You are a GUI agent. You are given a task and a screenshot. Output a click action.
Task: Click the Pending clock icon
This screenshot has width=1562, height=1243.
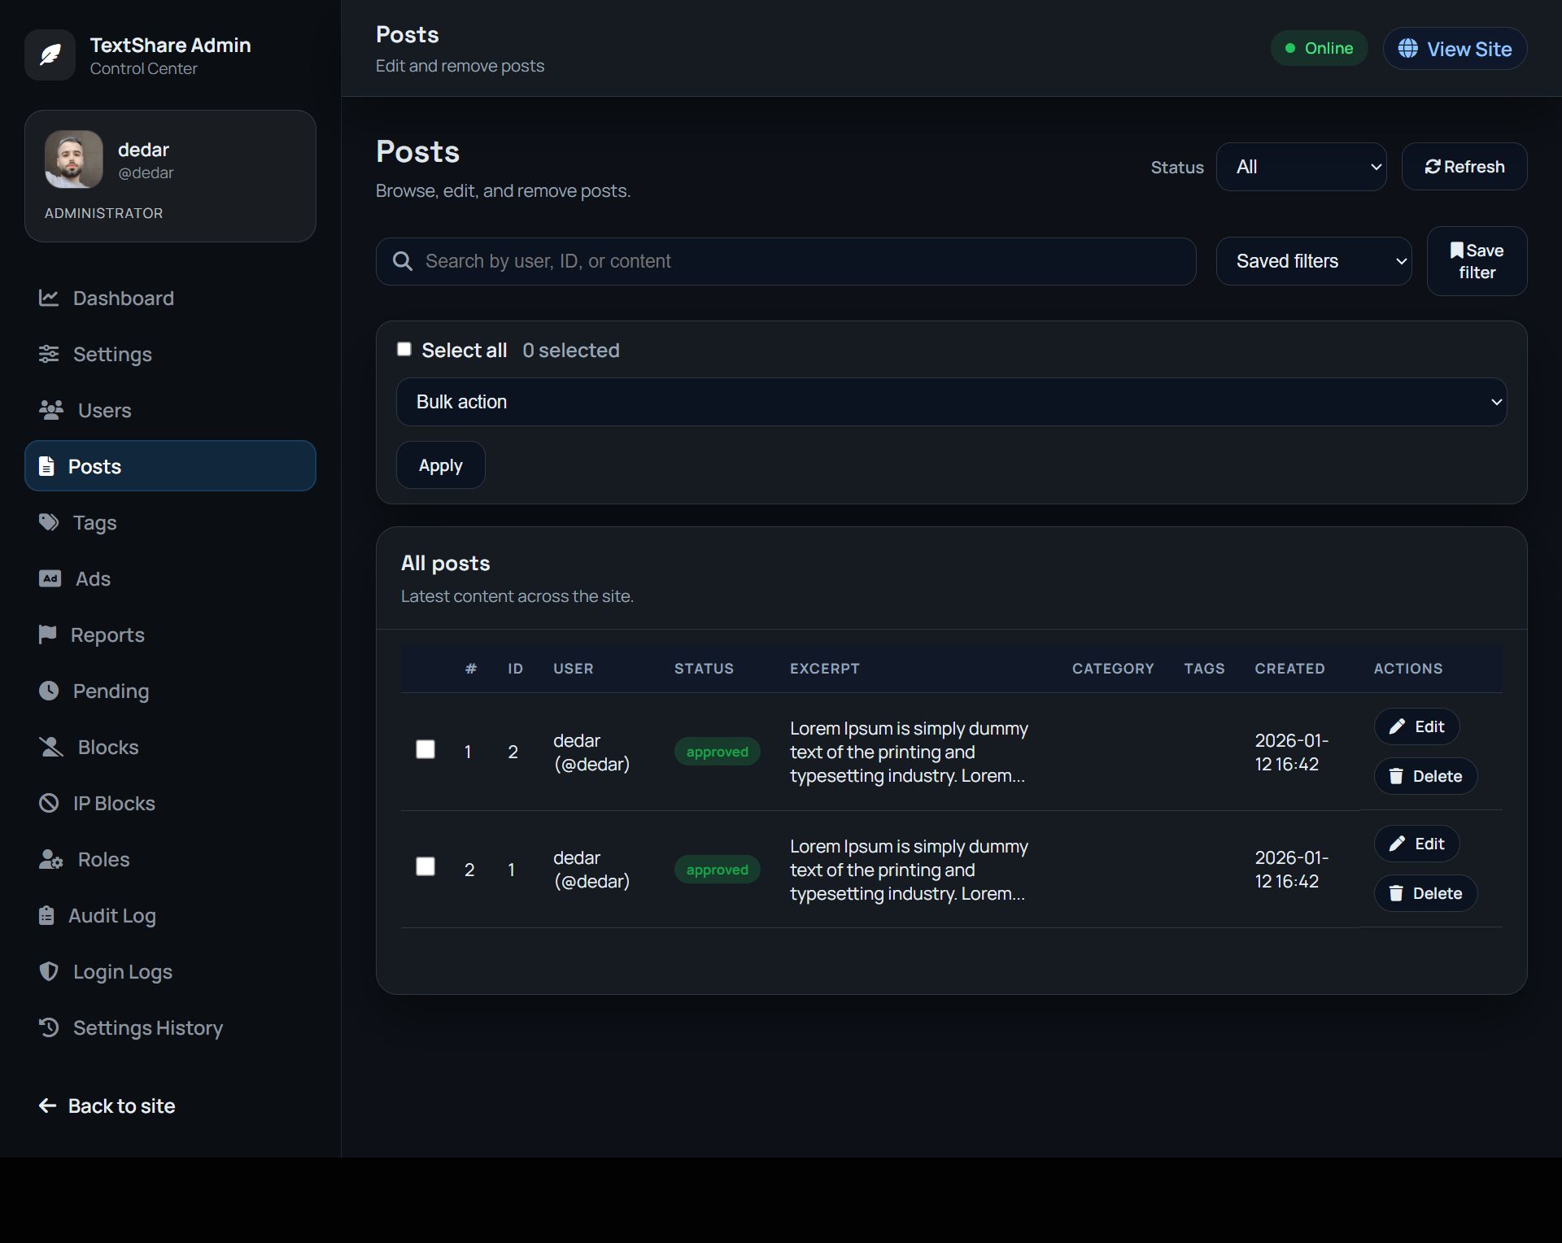coord(49,691)
